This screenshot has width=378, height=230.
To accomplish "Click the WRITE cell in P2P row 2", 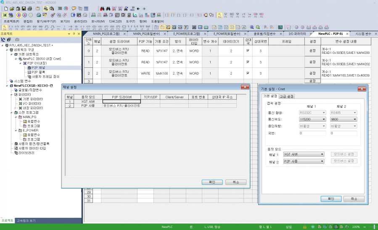I will [145, 73].
